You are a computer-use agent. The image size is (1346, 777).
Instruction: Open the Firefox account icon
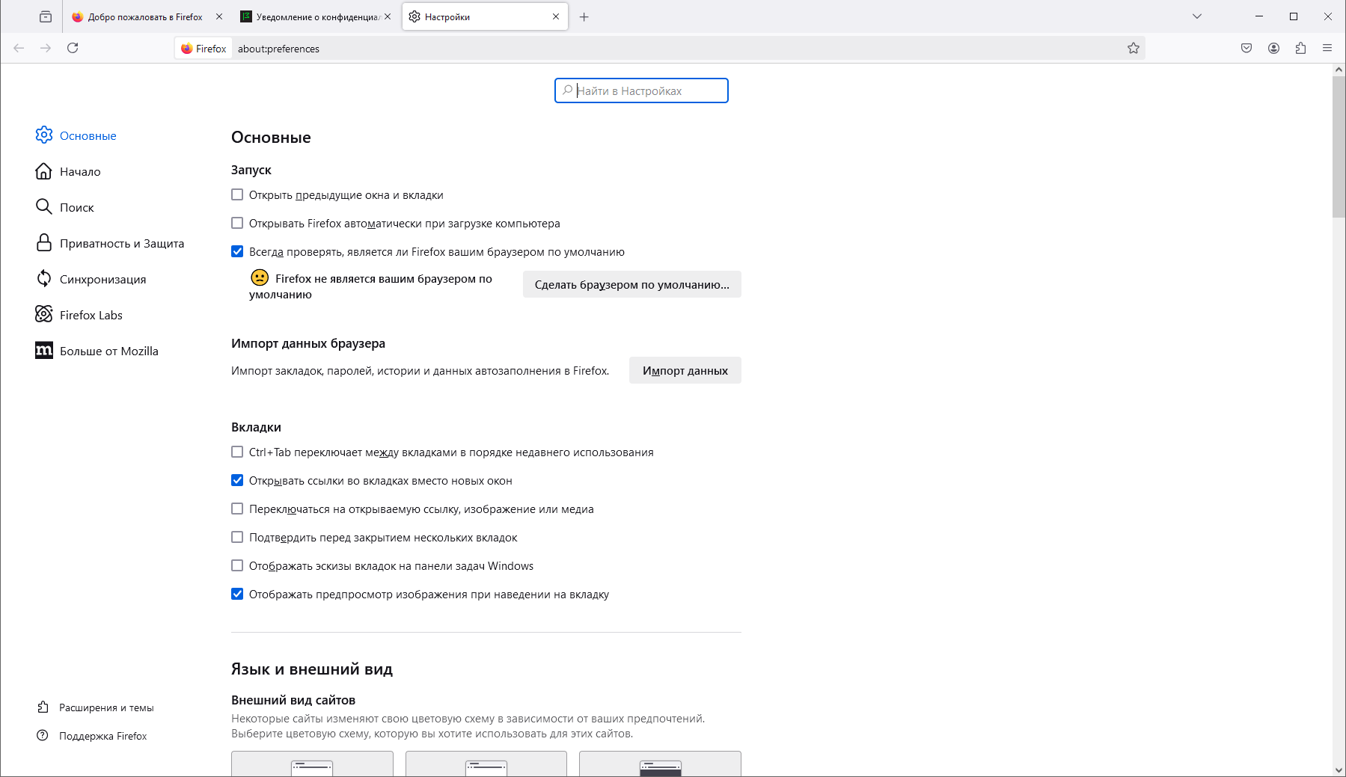(1273, 48)
